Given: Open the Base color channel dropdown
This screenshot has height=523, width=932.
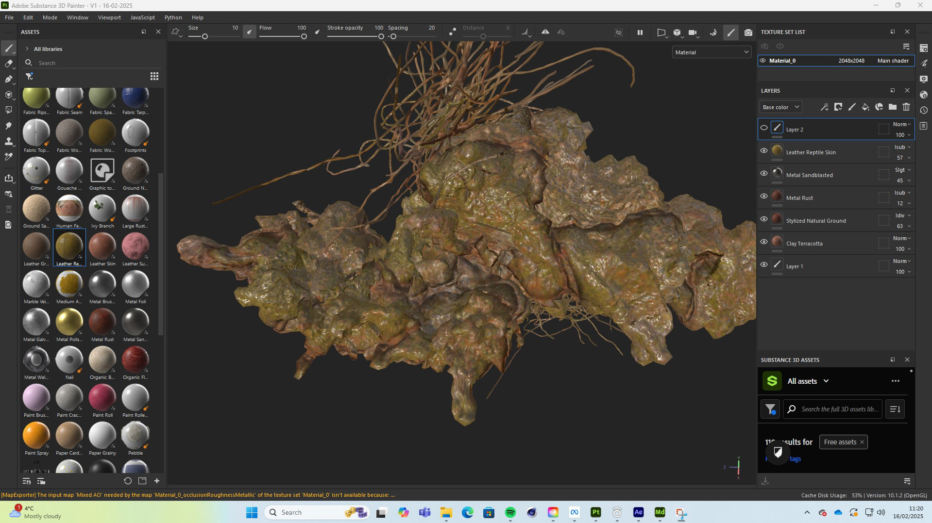Looking at the screenshot, I should click(780, 107).
